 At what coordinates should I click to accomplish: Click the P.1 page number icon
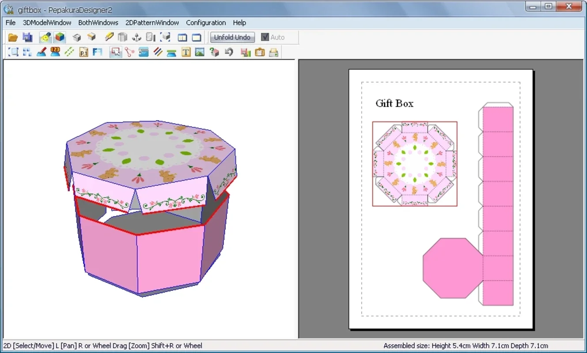(x=84, y=52)
